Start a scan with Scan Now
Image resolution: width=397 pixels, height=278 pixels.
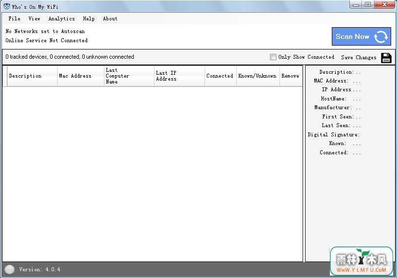[x=361, y=36]
